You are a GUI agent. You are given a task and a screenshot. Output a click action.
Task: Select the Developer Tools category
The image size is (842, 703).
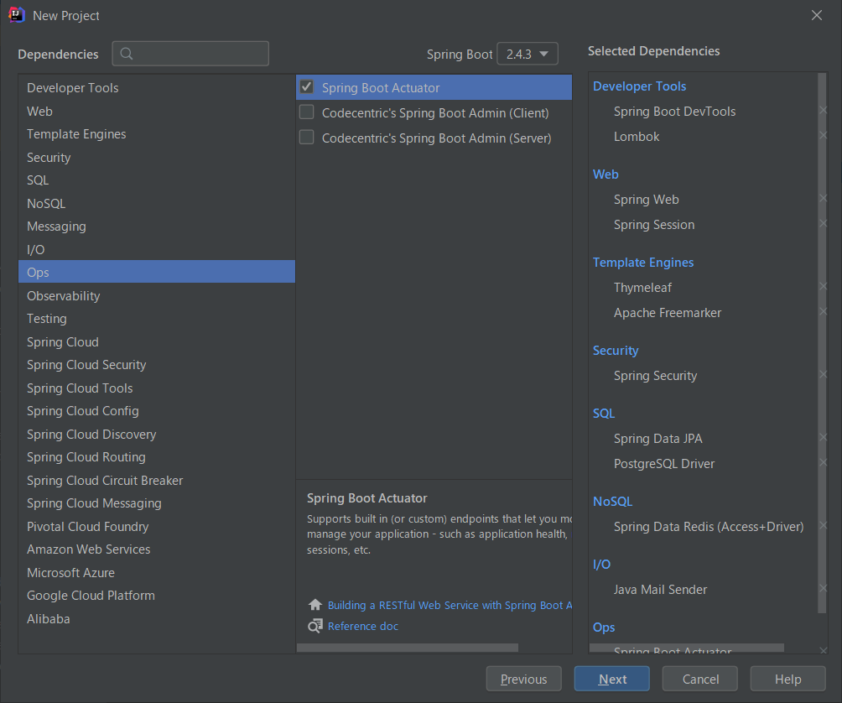pyautogui.click(x=157, y=87)
